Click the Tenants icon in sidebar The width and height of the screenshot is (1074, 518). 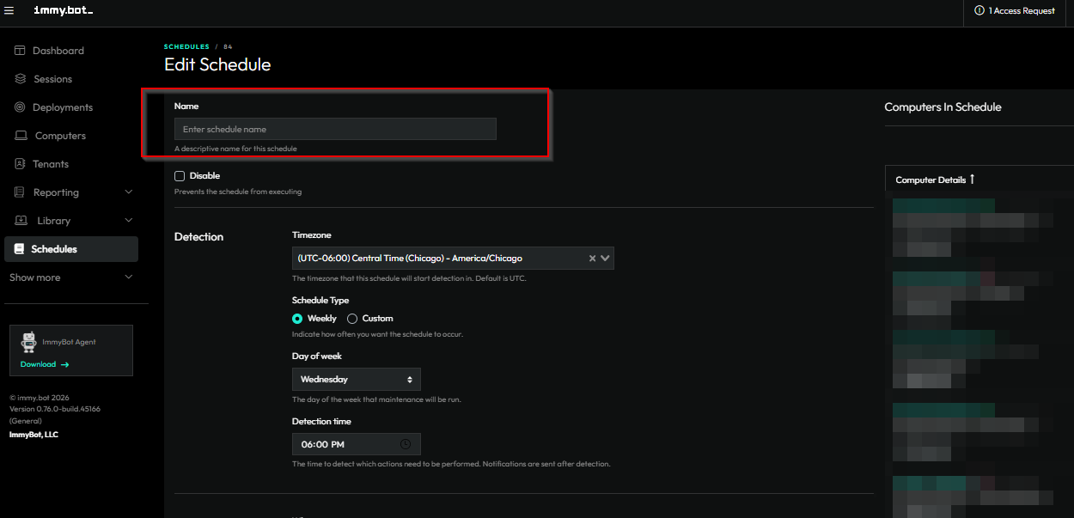pos(20,164)
